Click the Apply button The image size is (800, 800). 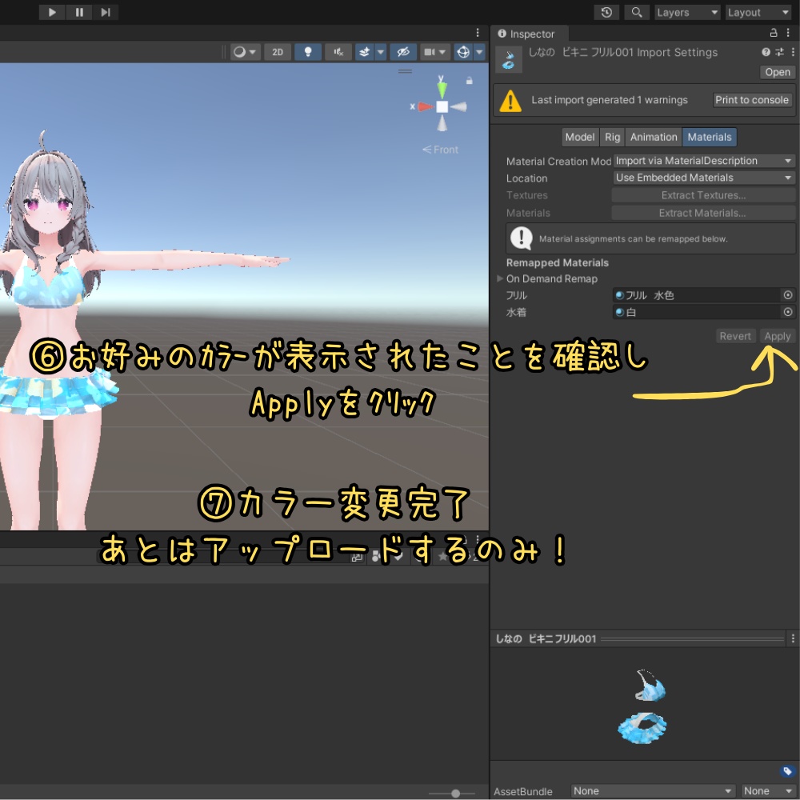(x=777, y=335)
